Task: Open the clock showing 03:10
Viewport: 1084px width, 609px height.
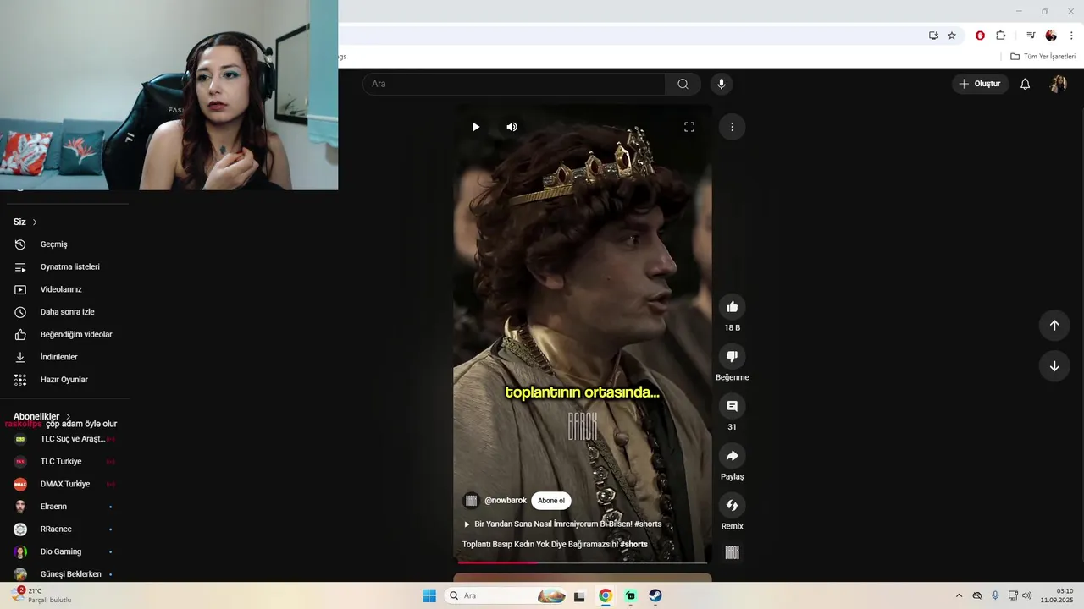Action: click(1058, 595)
